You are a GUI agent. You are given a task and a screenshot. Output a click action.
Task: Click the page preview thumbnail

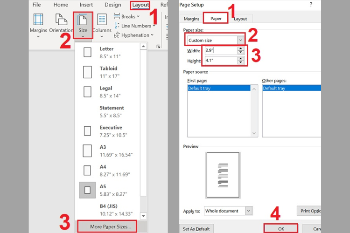[223, 175]
